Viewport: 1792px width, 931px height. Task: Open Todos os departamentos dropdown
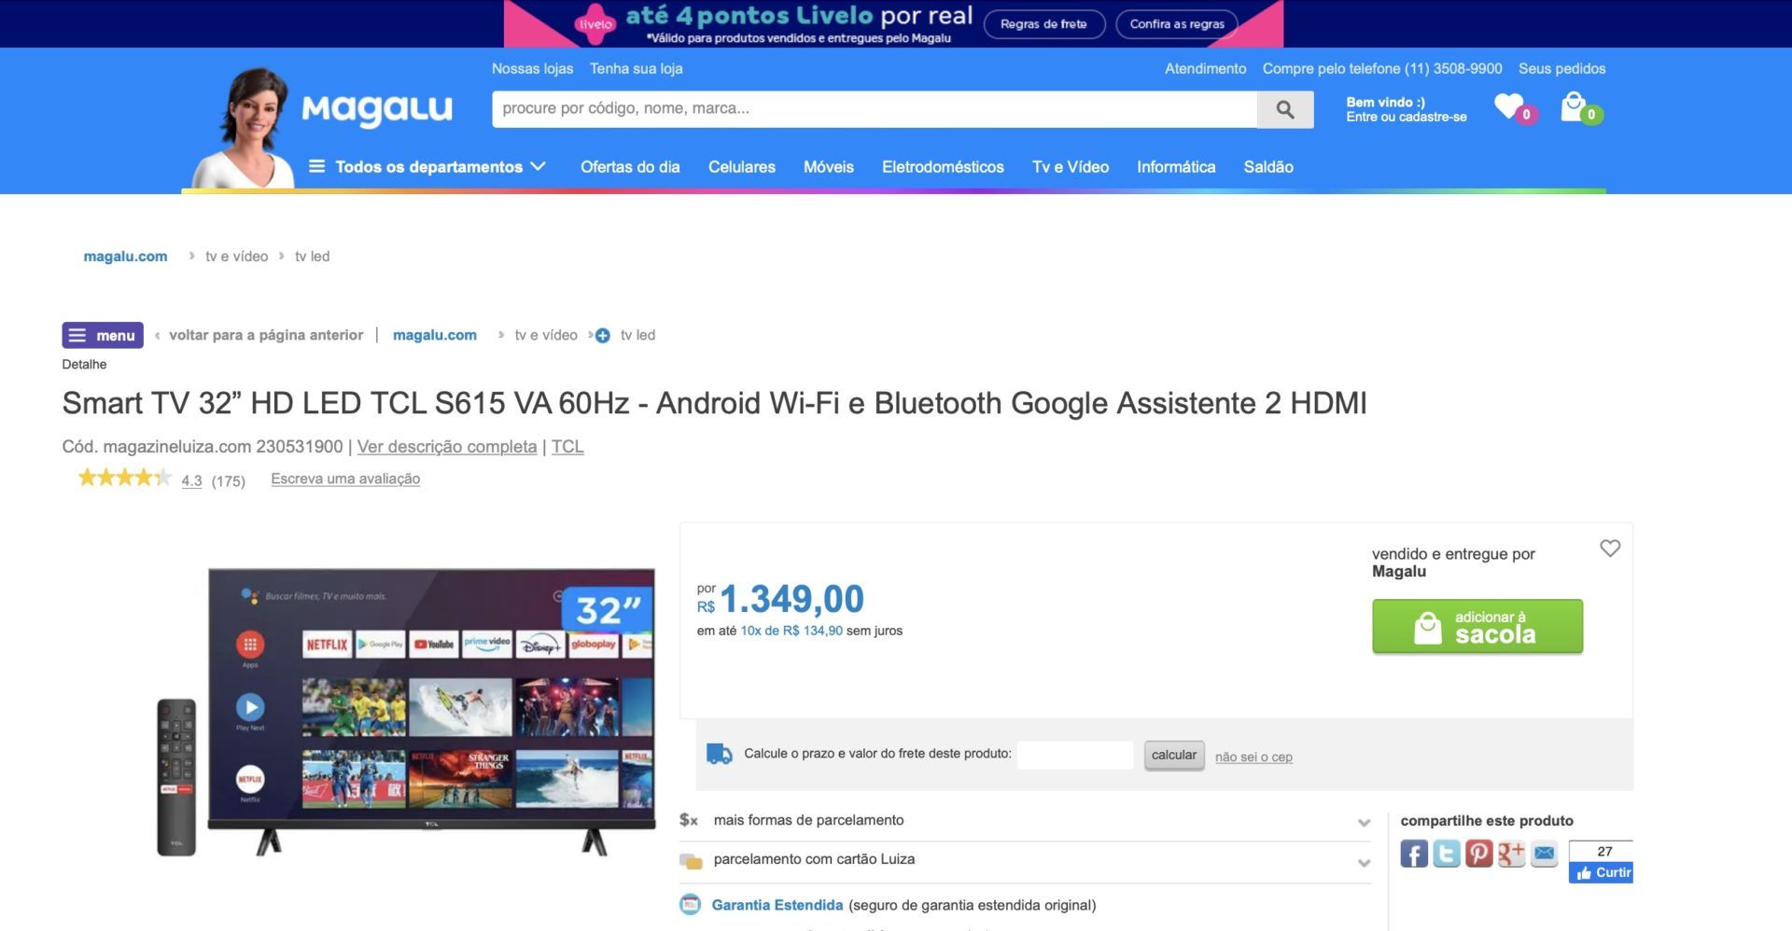[x=428, y=166]
